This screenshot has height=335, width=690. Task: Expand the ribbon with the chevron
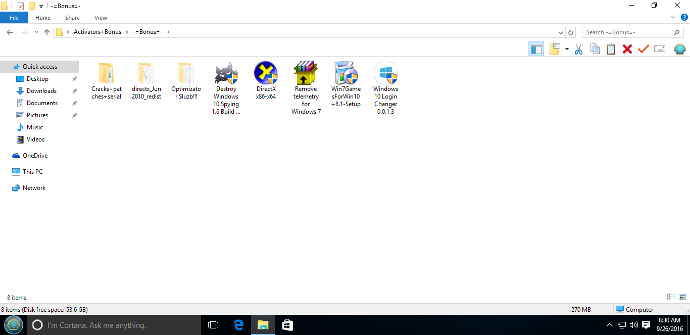pyautogui.click(x=673, y=17)
